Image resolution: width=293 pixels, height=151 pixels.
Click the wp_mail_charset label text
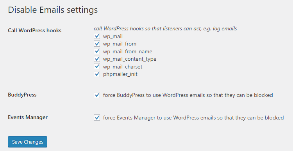click(123, 67)
